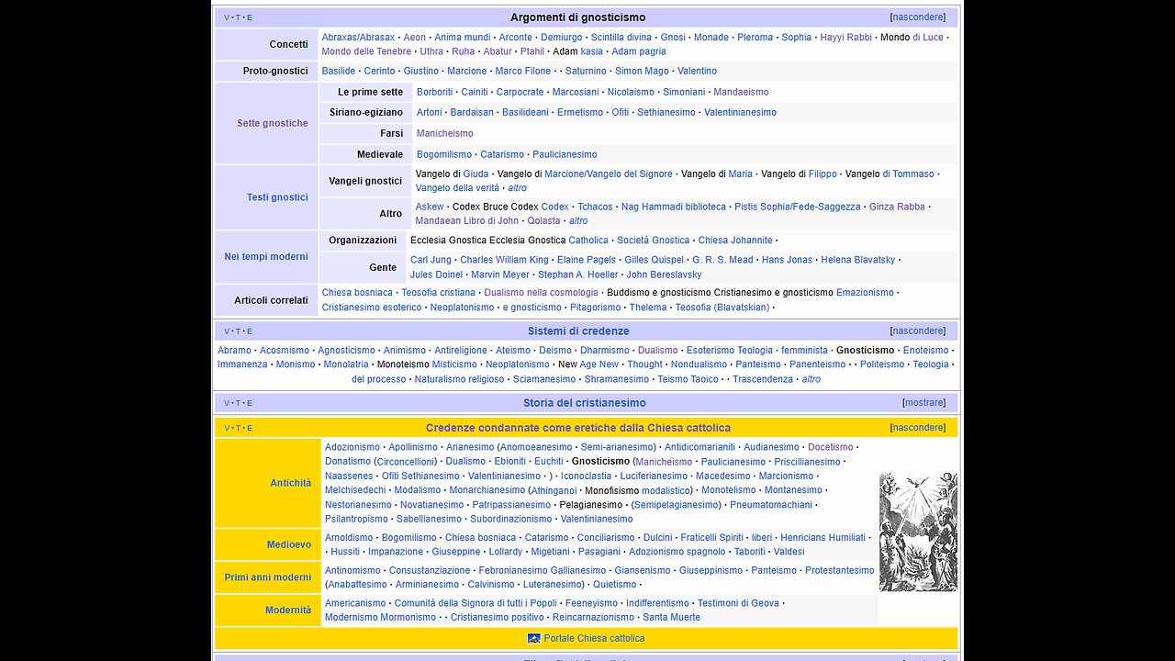Open the Teosofia cristiana link
This screenshot has width=1175, height=661.
pos(438,293)
